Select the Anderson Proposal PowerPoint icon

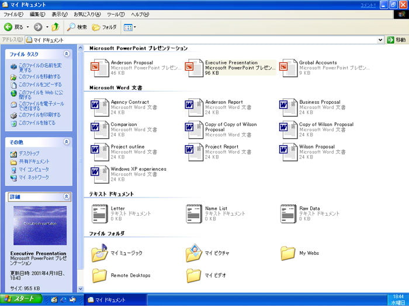[x=99, y=68]
